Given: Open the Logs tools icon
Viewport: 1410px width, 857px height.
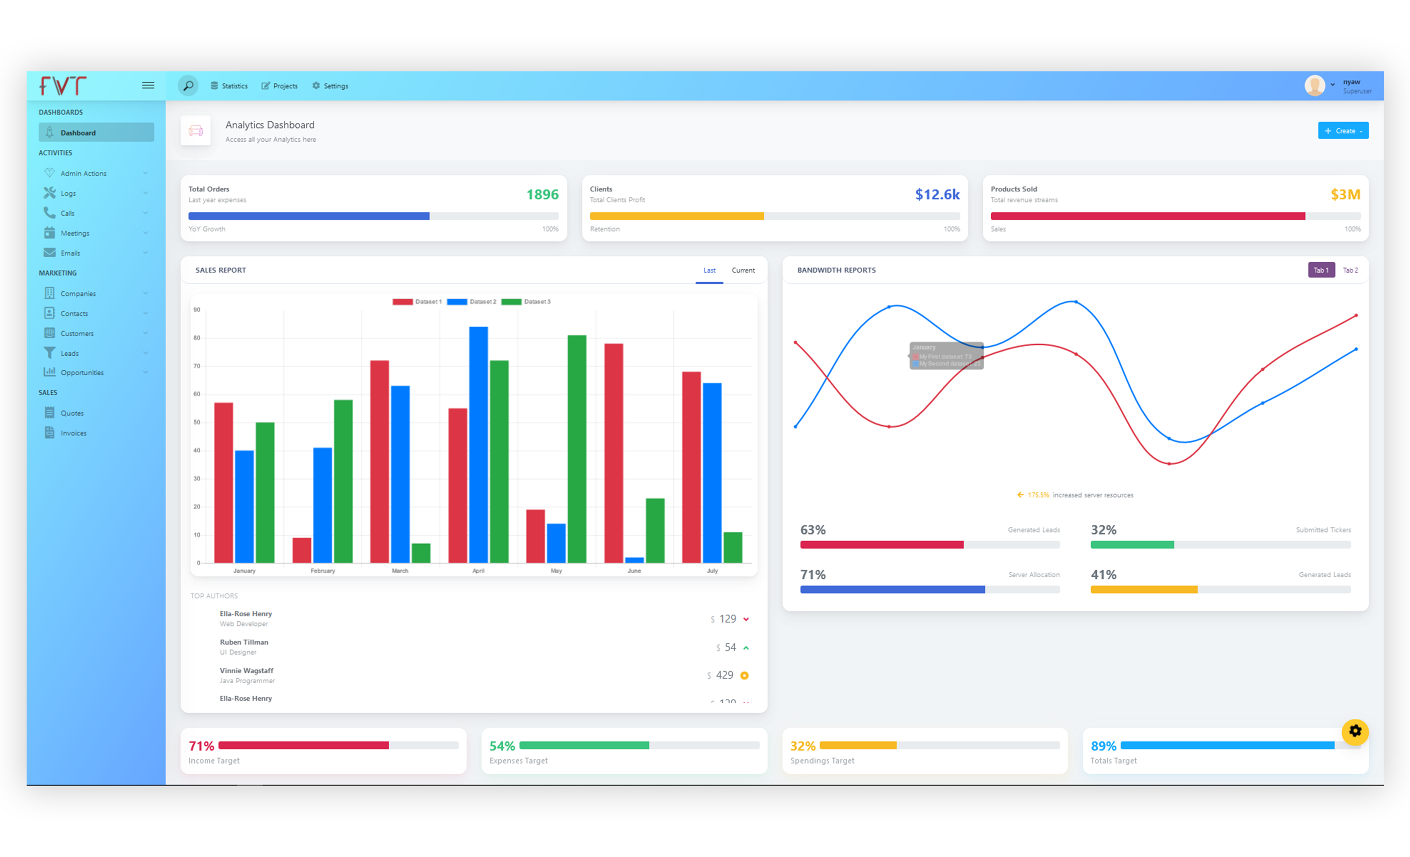Looking at the screenshot, I should pos(50,193).
